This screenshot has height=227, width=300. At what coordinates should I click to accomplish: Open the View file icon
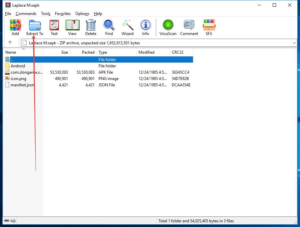point(72,27)
